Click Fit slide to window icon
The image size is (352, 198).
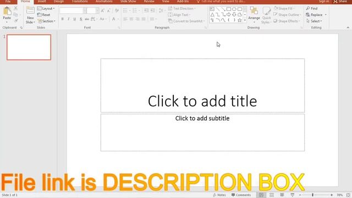pyautogui.click(x=348, y=195)
